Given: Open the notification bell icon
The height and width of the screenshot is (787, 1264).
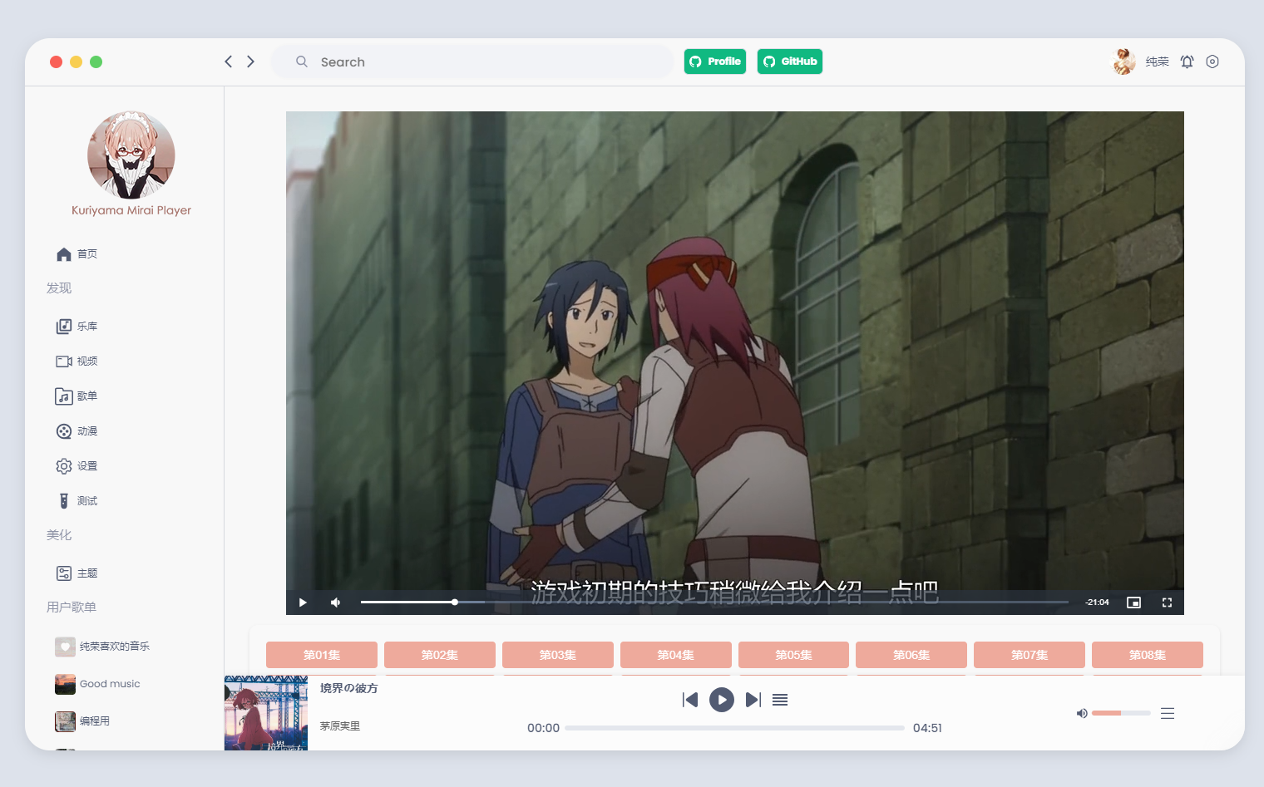Looking at the screenshot, I should [1187, 61].
